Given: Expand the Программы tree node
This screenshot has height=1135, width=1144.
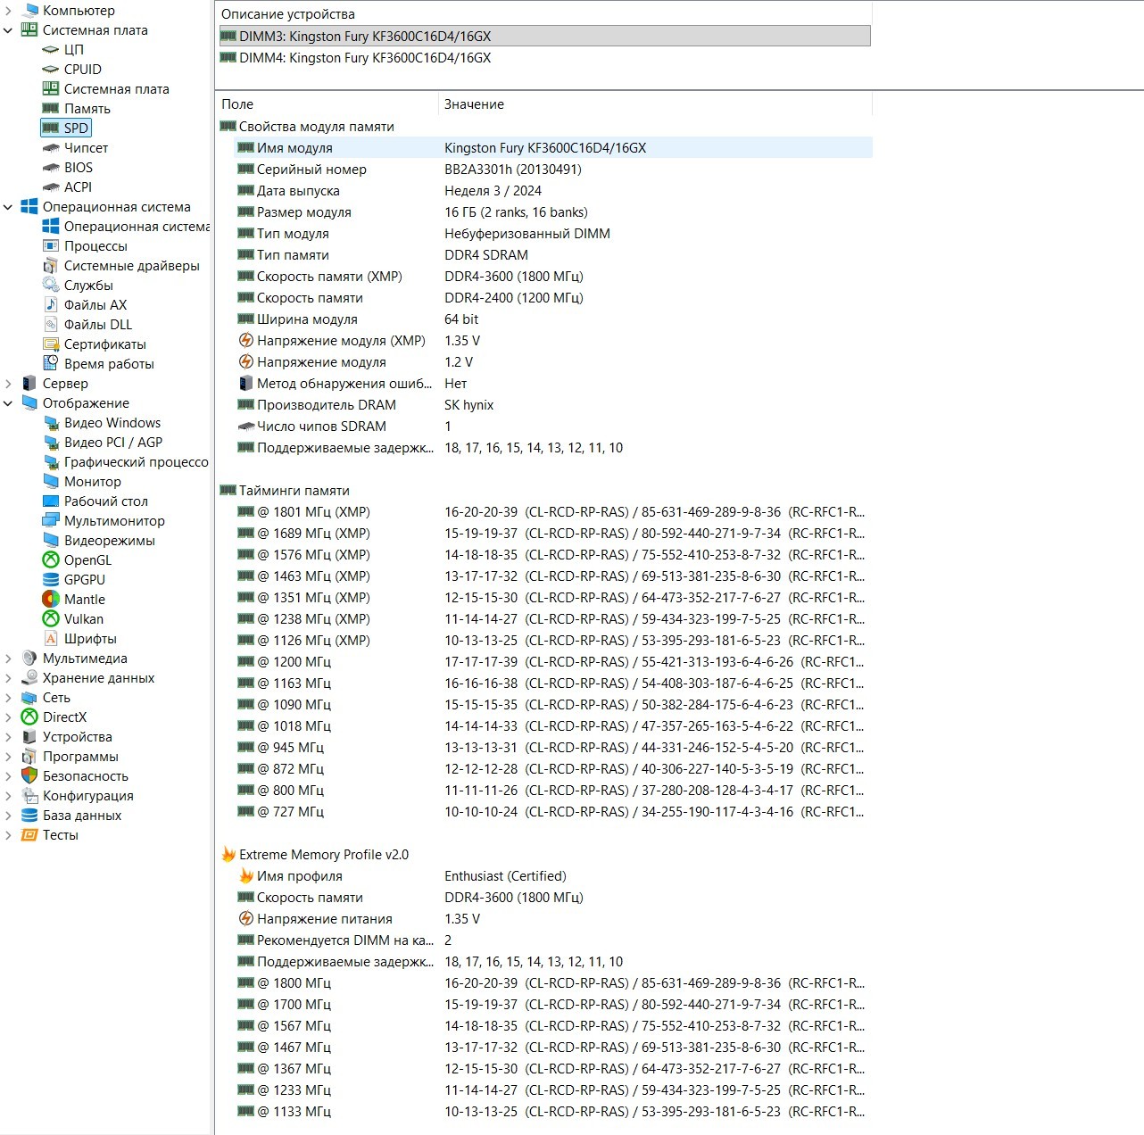Looking at the screenshot, I should [8, 756].
